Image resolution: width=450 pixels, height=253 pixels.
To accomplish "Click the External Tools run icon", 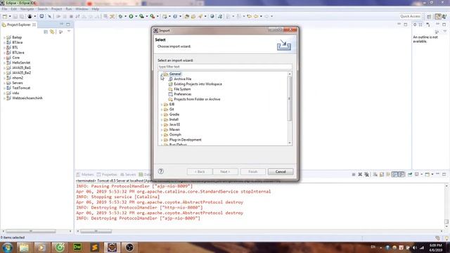I will pyautogui.click(x=153, y=16).
